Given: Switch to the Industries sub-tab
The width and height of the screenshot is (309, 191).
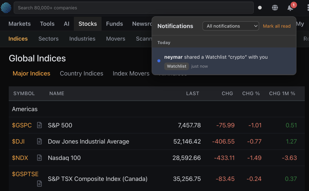Looking at the screenshot, I should (82, 39).
